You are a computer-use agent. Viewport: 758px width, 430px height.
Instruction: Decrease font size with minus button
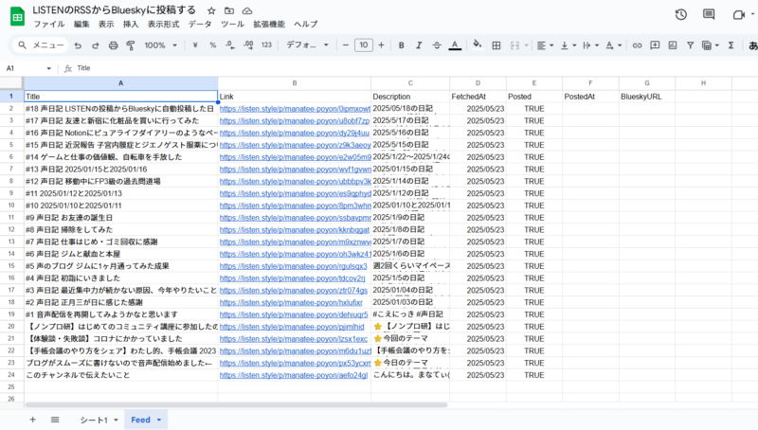point(345,45)
